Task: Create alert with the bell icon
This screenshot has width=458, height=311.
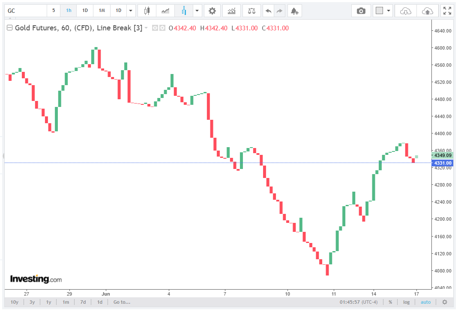Action: coord(294,11)
